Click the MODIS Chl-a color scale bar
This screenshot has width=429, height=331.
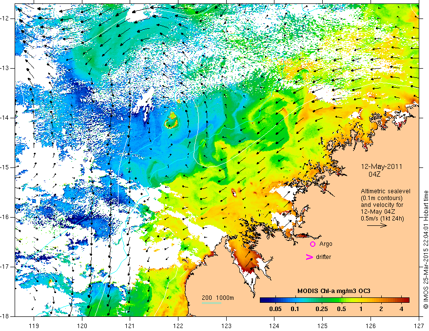[x=334, y=300]
